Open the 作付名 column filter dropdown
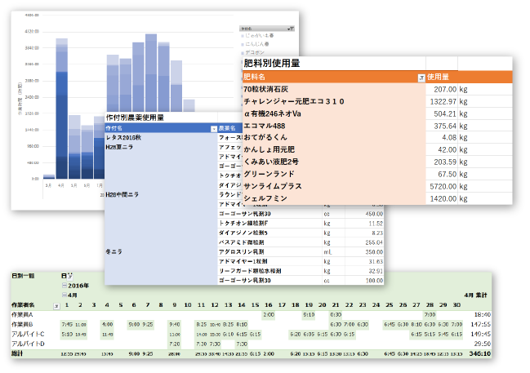This screenshot has height=373, width=530. click(214, 129)
